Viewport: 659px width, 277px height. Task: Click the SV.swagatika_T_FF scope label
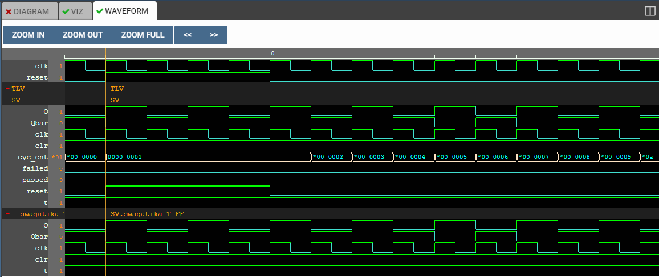(147, 214)
